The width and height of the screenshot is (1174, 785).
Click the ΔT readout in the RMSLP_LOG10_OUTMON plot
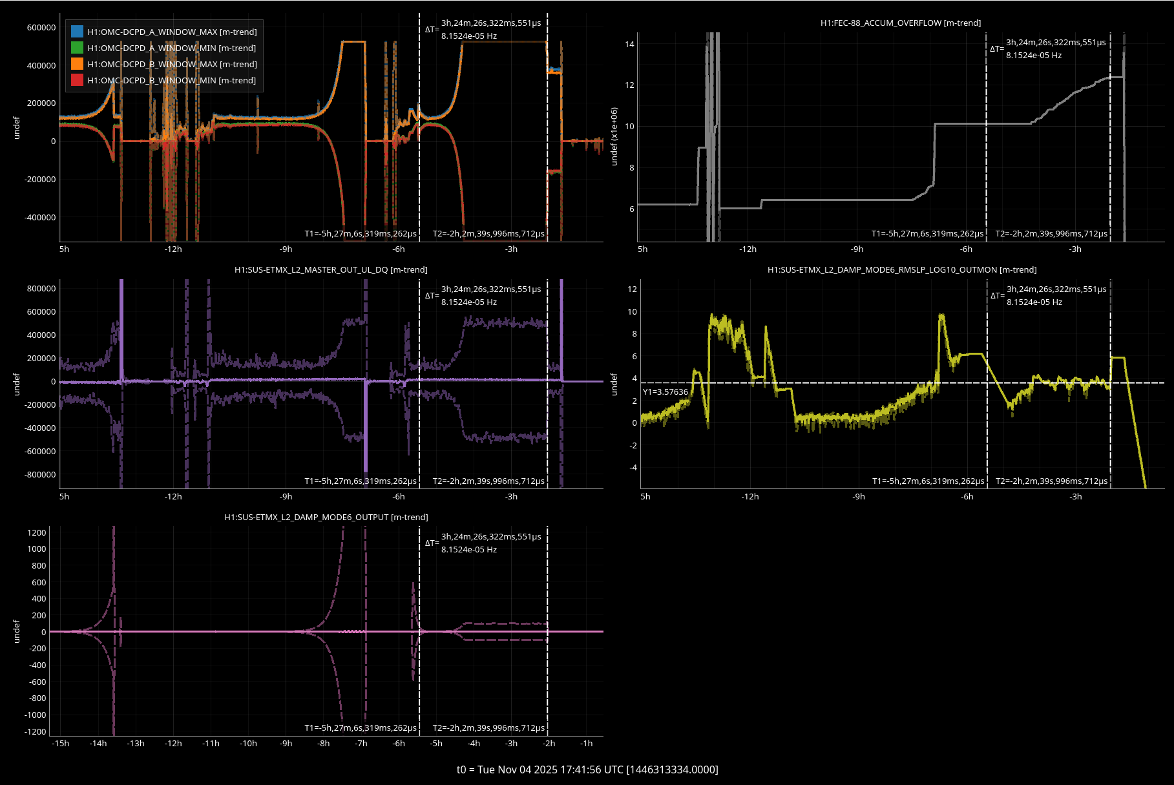point(1048,295)
